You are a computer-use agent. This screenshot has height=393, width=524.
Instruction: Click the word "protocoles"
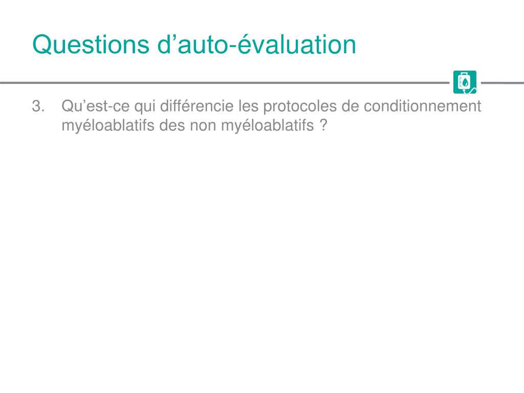pos(300,107)
